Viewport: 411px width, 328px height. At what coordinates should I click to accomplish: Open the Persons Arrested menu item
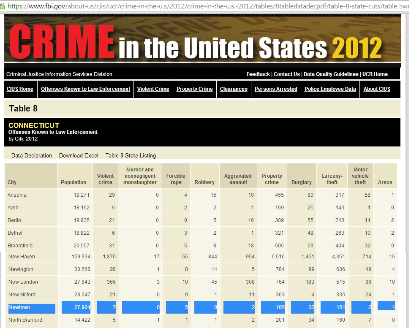(276, 89)
